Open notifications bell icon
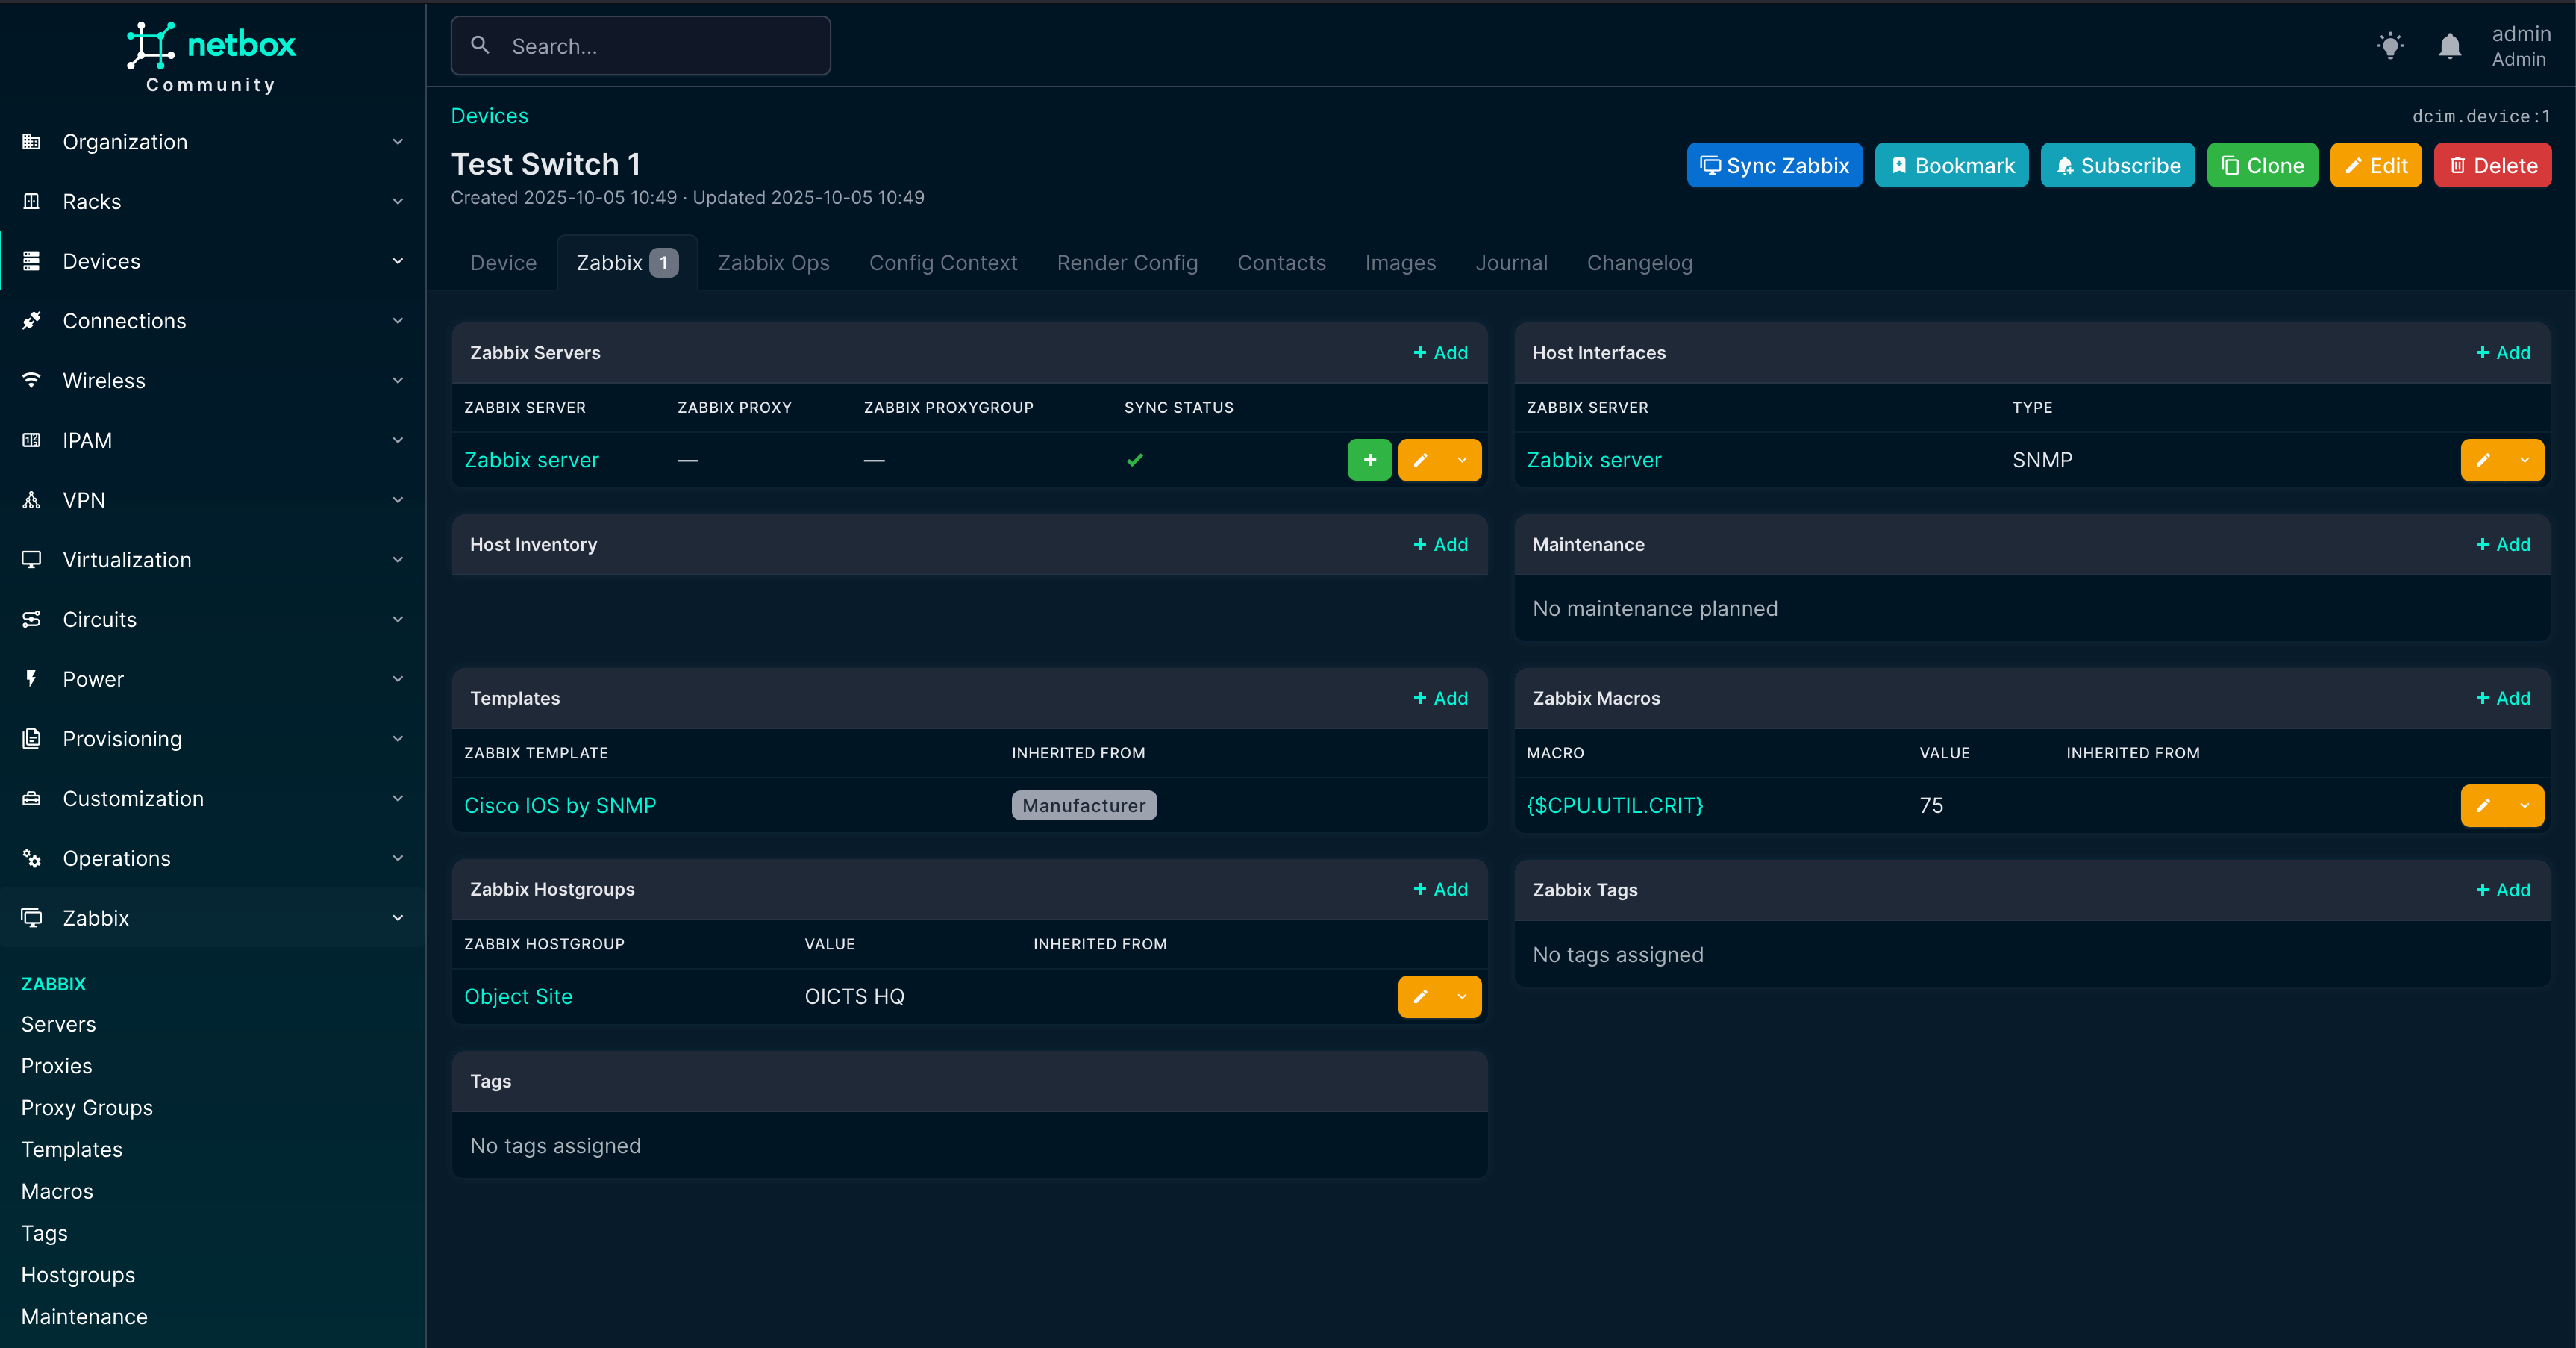This screenshot has width=2576, height=1348. click(x=2449, y=46)
